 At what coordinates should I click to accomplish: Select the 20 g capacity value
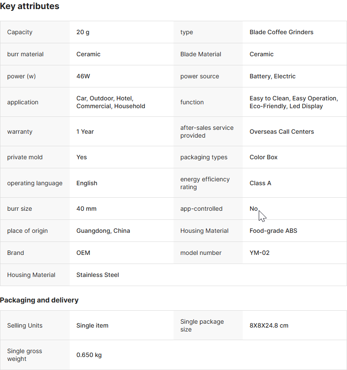tap(83, 32)
